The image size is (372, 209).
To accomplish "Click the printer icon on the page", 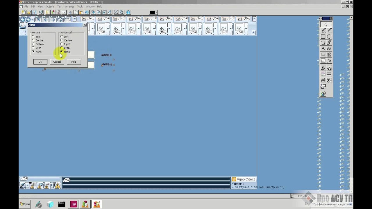I will (x=23, y=26).
